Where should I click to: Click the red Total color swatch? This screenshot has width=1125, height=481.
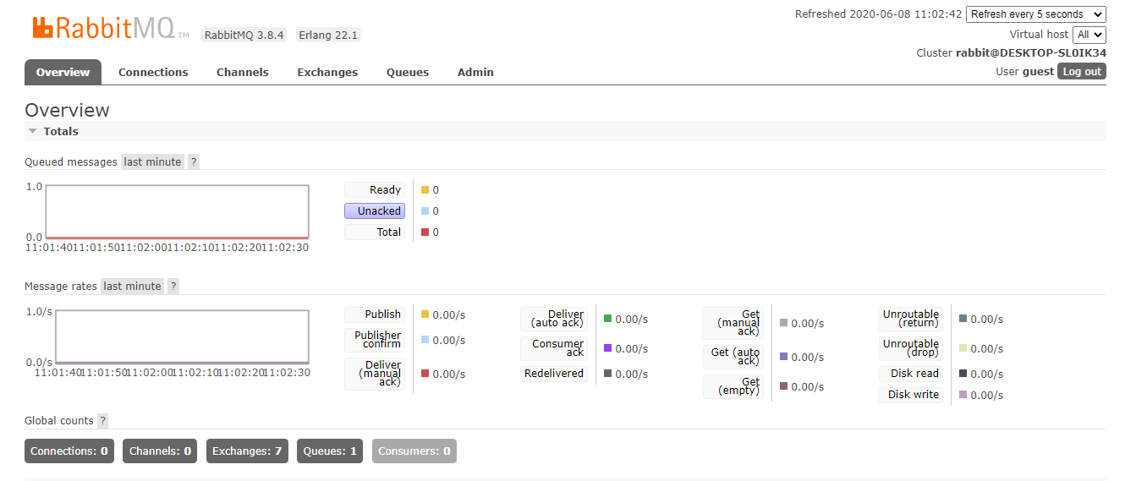425,232
